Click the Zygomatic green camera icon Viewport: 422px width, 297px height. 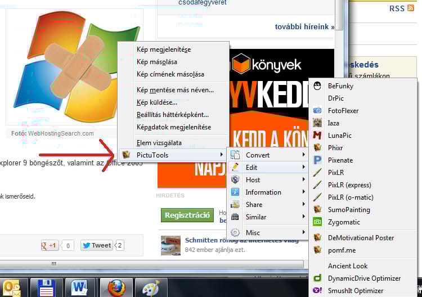[317, 222]
